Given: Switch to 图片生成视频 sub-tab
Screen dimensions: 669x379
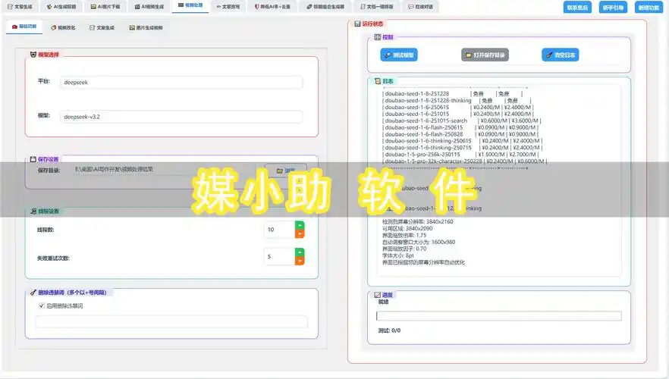Looking at the screenshot, I should [x=146, y=27].
